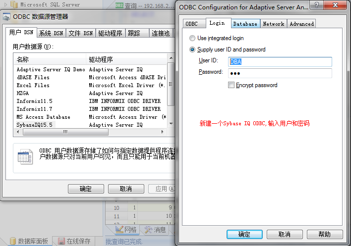Image resolution: width=351 pixels, height=246 pixels.
Task: Click the 在线保存 save icon
Action: point(61,241)
